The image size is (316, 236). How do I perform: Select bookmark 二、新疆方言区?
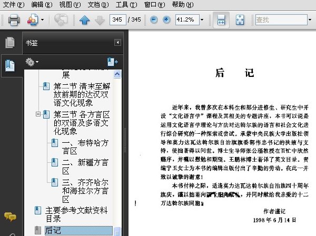click(x=85, y=166)
